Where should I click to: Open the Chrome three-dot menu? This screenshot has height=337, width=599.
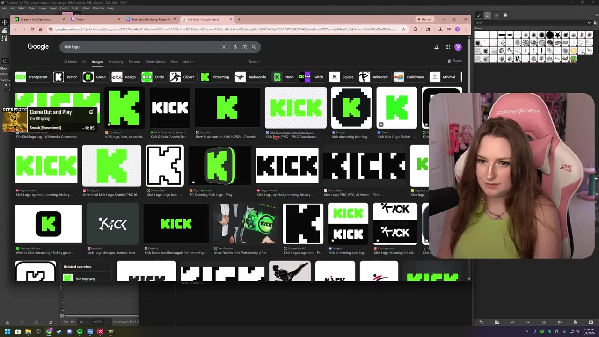(x=466, y=29)
